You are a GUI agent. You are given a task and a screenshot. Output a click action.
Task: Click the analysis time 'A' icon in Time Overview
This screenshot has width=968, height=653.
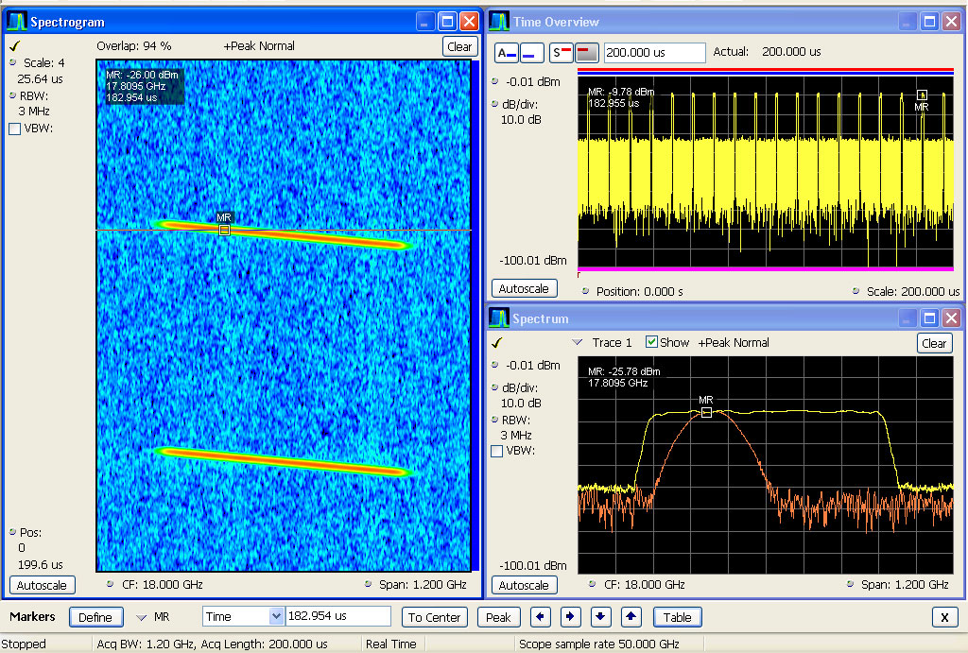point(507,53)
